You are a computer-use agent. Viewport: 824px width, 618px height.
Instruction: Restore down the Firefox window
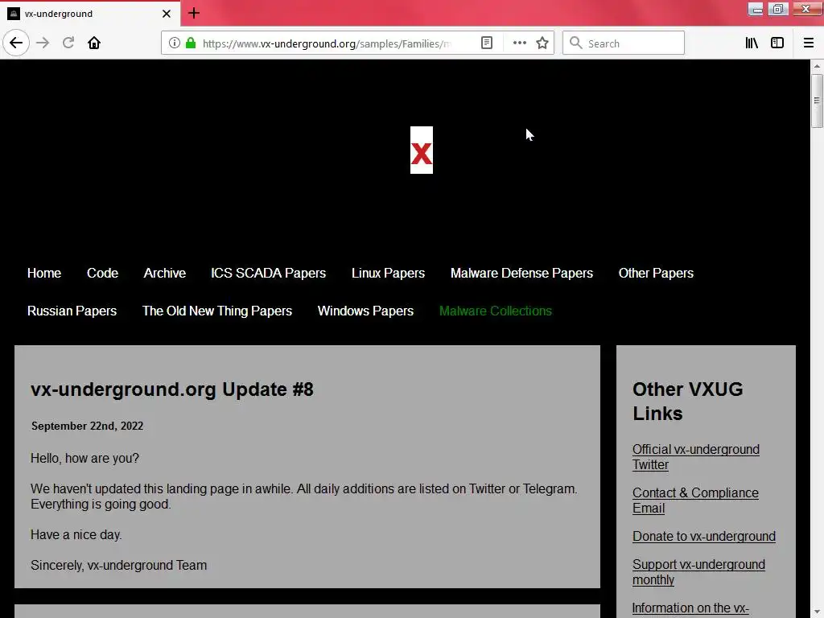pyautogui.click(x=778, y=9)
